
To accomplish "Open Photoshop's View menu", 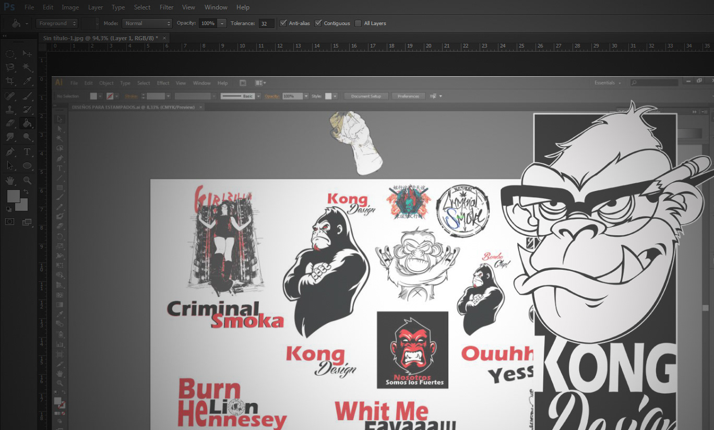I will pos(188,7).
